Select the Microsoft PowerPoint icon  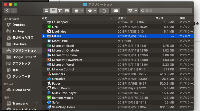click(x=49, y=60)
